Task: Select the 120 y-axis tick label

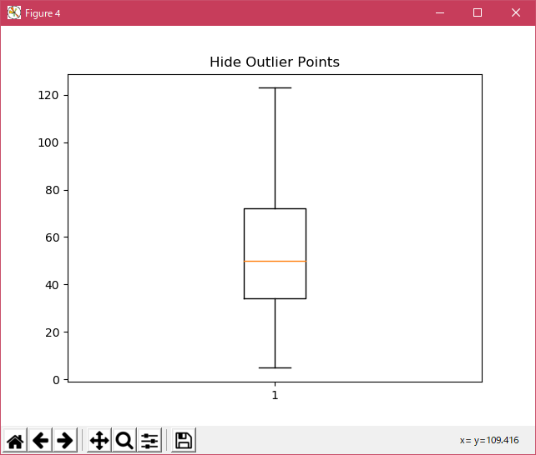Action: pyautogui.click(x=48, y=96)
